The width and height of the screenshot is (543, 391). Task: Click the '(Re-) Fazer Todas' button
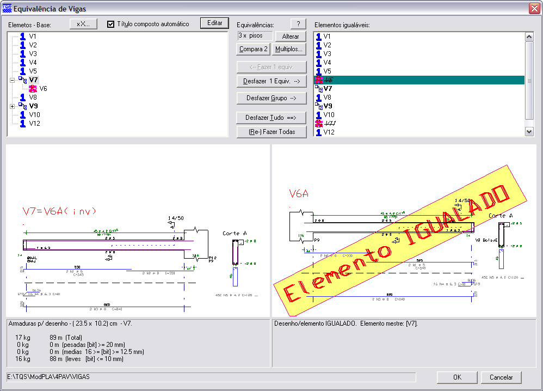(x=271, y=132)
